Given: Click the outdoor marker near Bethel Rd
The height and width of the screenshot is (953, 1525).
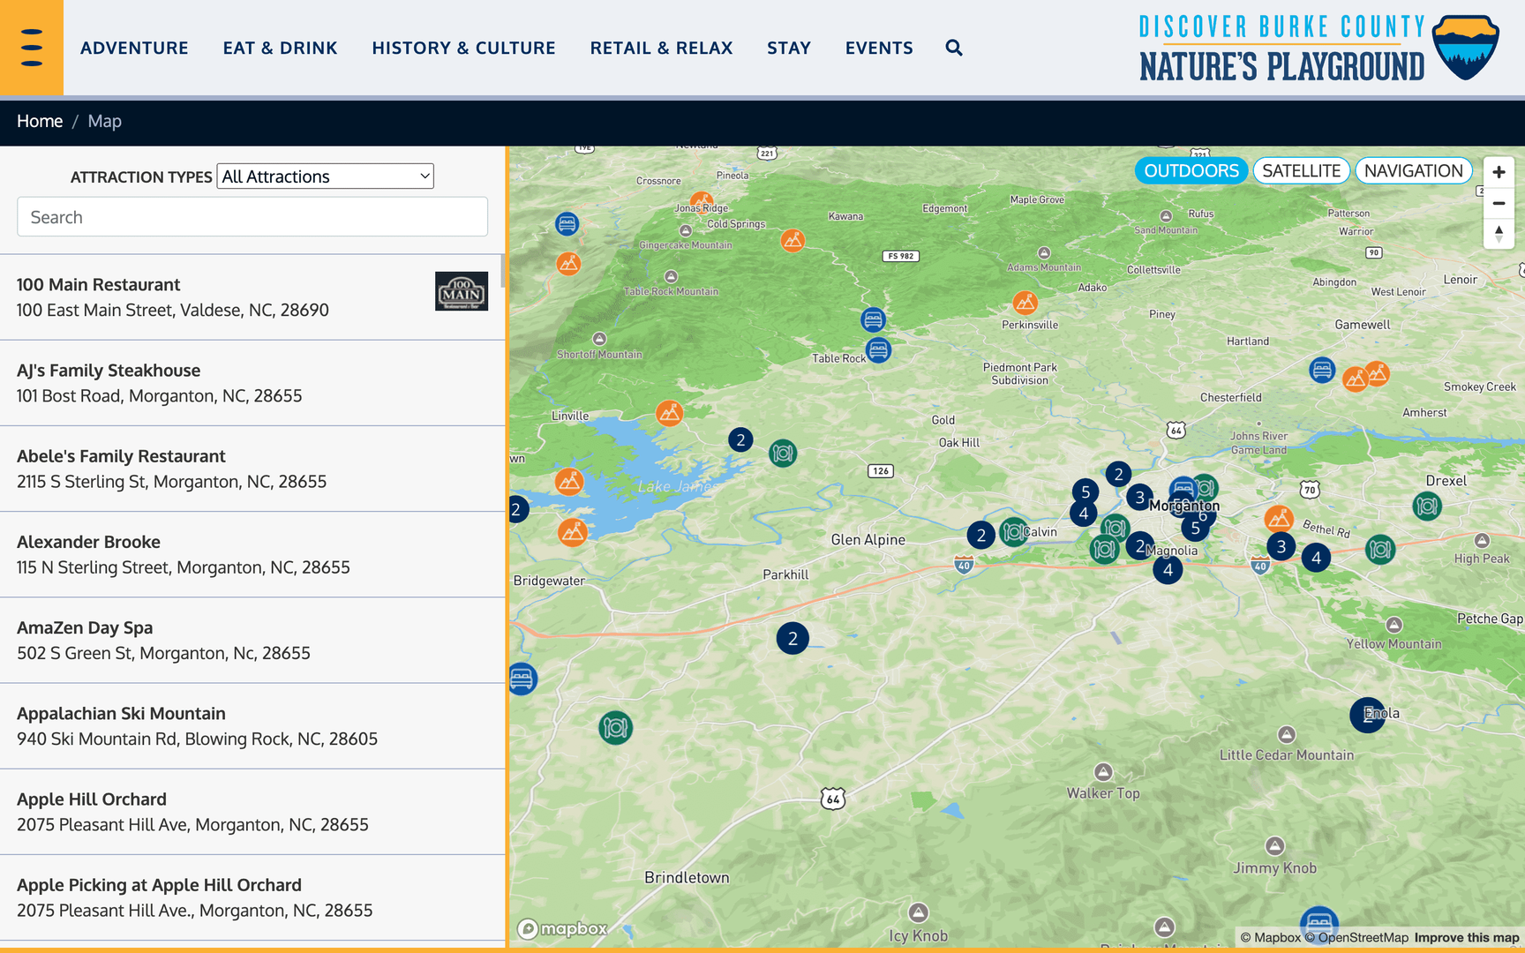Looking at the screenshot, I should click(x=1279, y=520).
